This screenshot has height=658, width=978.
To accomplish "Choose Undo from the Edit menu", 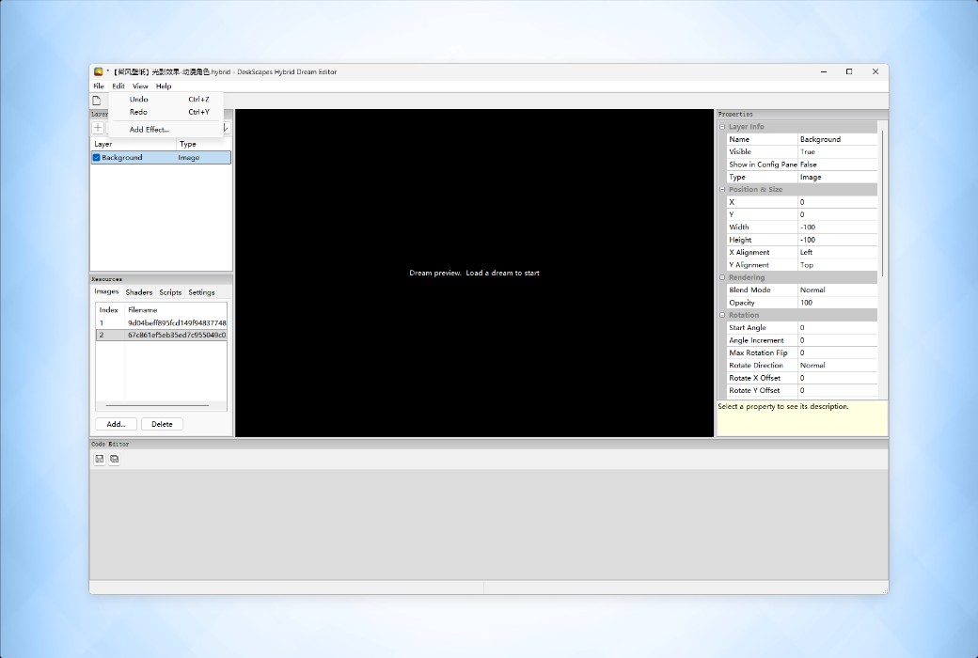I will tap(166, 99).
